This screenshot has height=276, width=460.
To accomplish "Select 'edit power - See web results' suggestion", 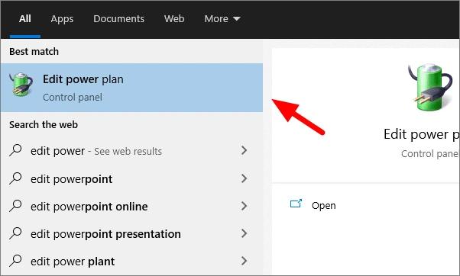I will tap(131, 151).
